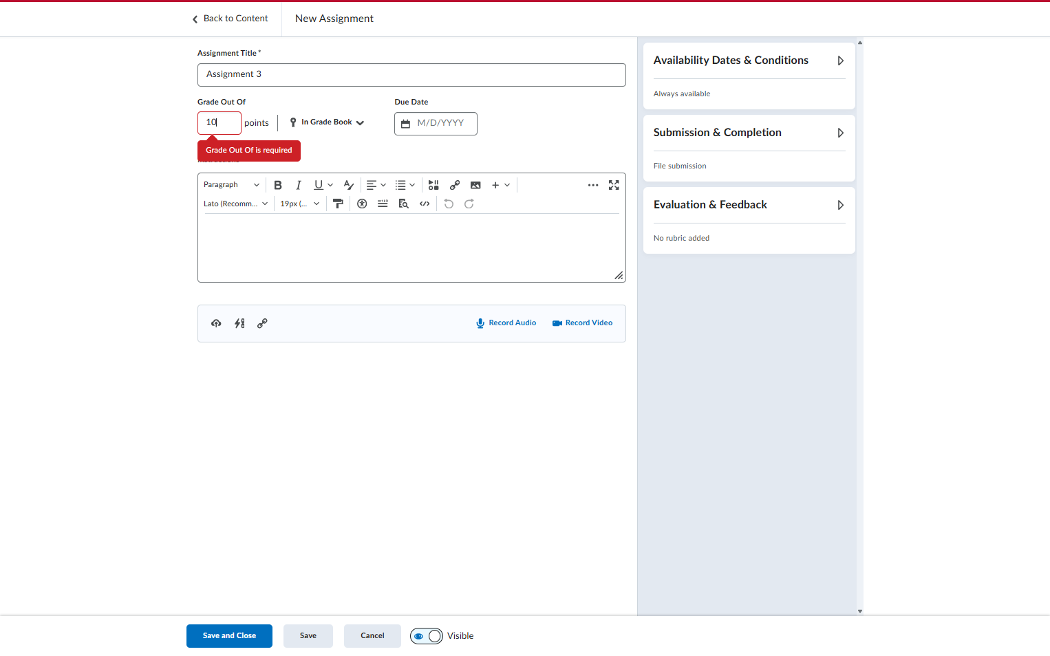1050x656 pixels.
Task: Go Back to Content
Action: click(230, 19)
